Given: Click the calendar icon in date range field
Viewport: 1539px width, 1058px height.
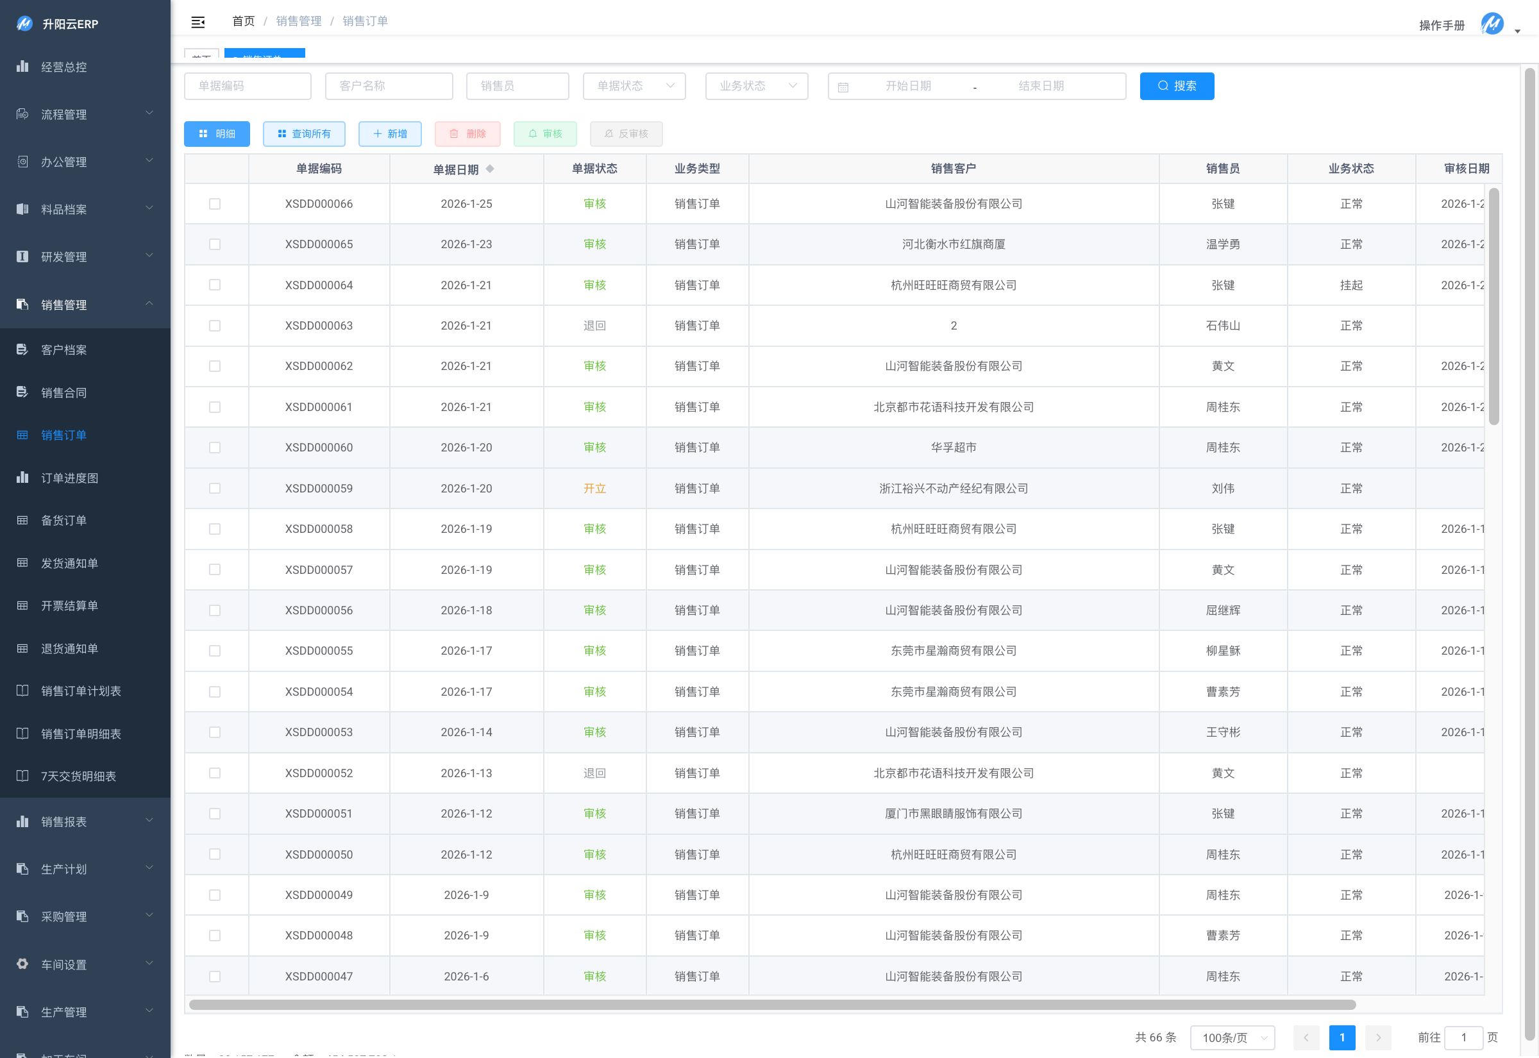Looking at the screenshot, I should pyautogui.click(x=843, y=87).
